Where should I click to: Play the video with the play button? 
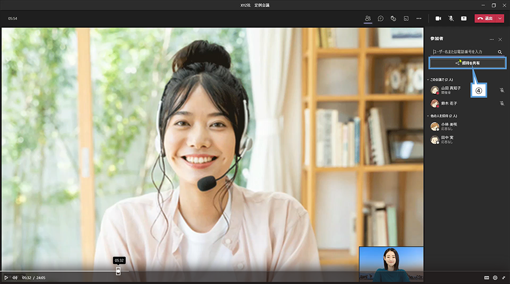(6, 278)
